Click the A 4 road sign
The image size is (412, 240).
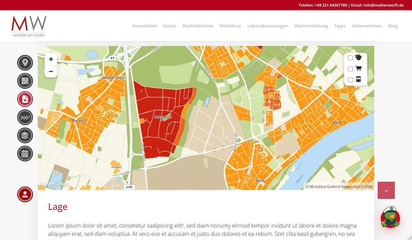[x=112, y=58]
